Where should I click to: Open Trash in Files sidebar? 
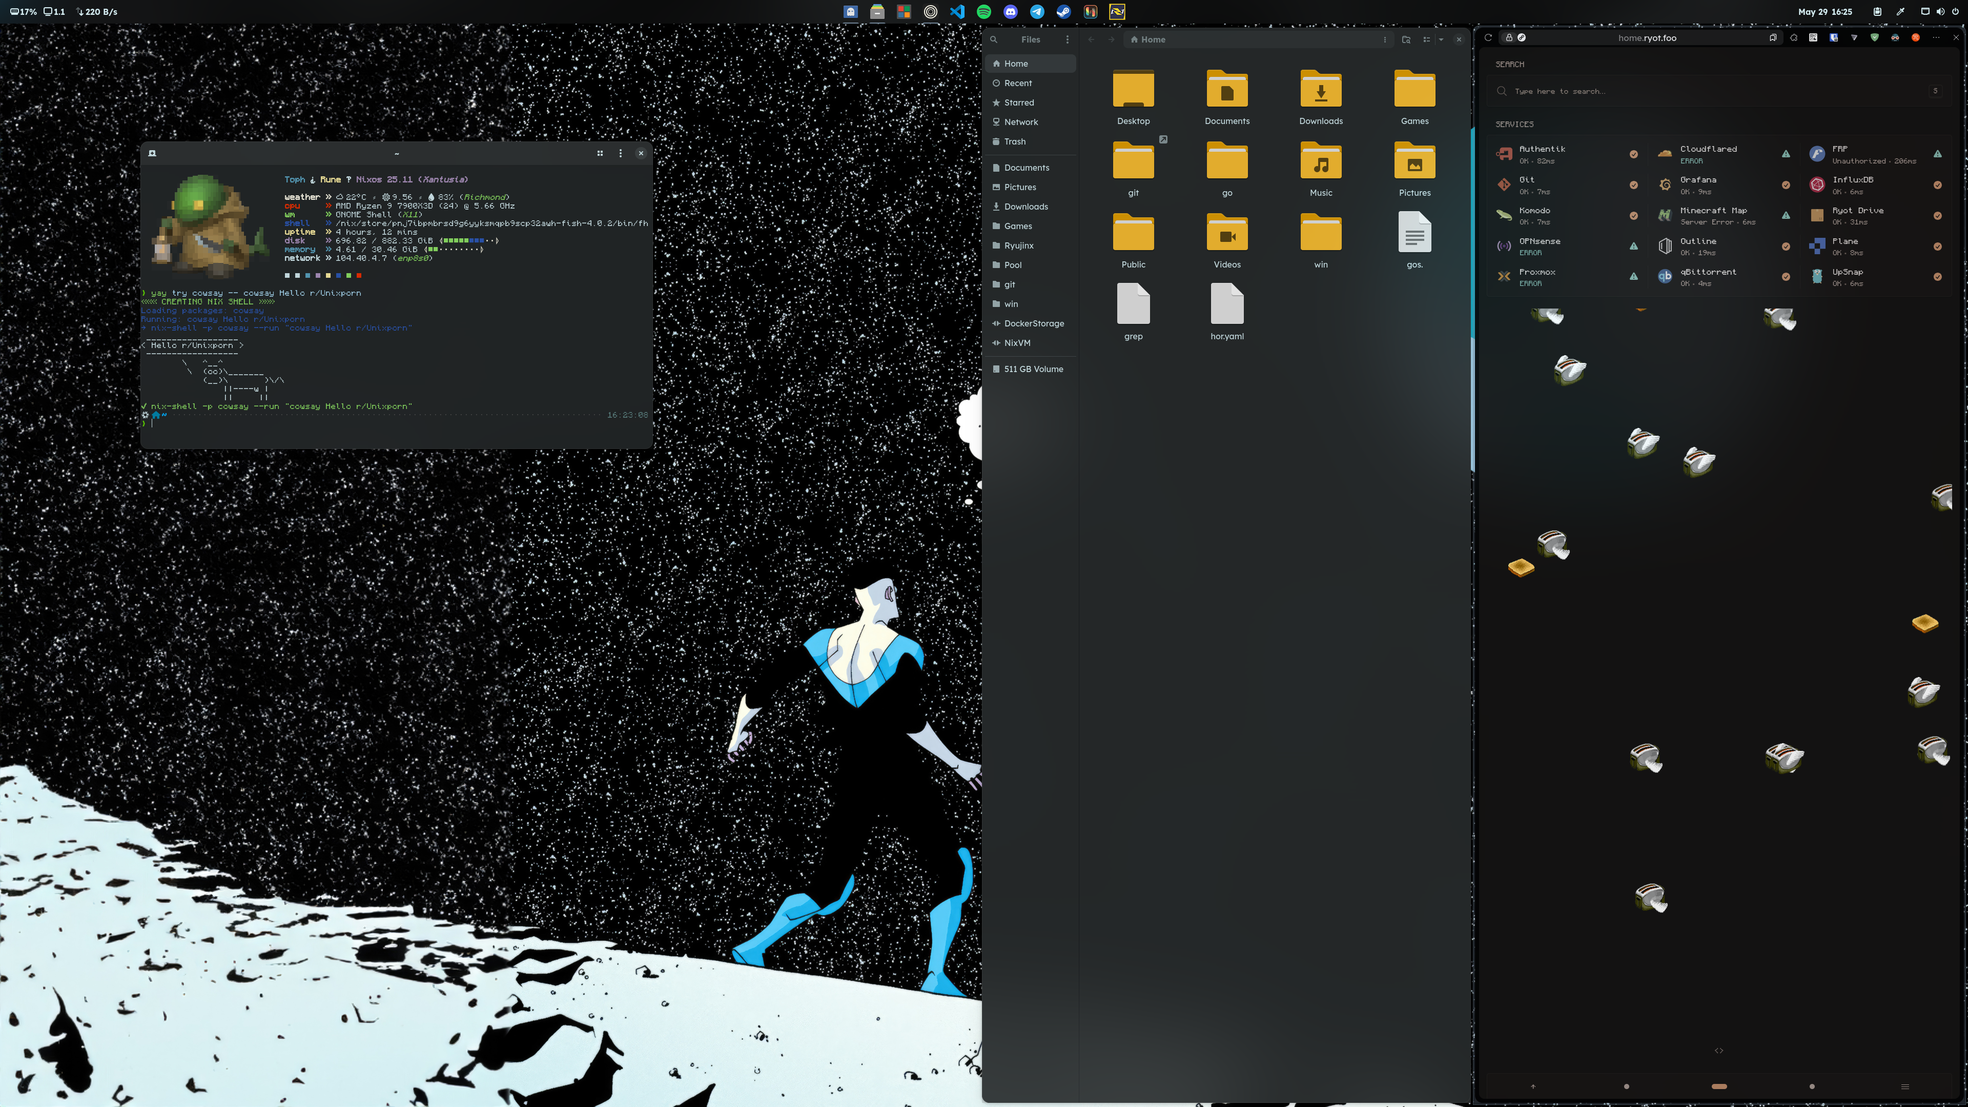[x=1031, y=141]
